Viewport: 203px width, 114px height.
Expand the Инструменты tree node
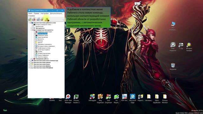(x=31, y=28)
